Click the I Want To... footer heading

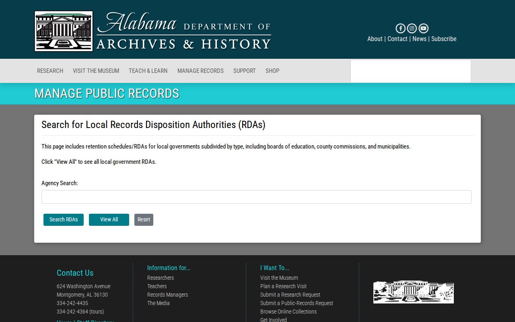click(275, 268)
